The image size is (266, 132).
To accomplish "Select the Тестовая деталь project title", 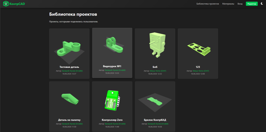I will click(69, 67).
